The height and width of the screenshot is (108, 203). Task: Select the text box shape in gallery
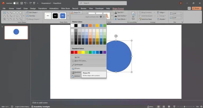4,13
